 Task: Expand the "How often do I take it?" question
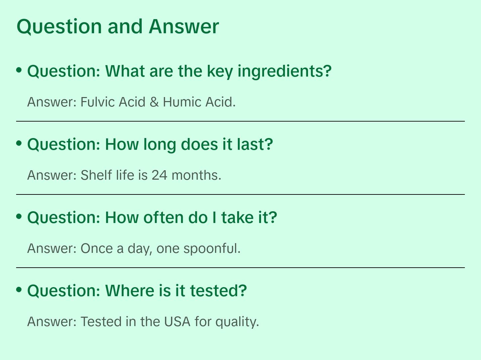[x=152, y=218]
